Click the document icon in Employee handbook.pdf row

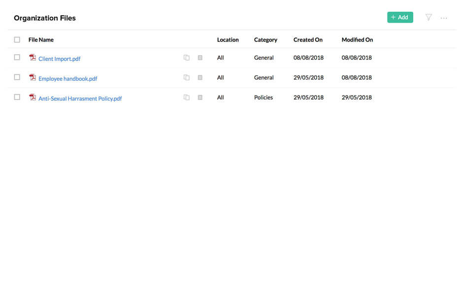click(200, 77)
